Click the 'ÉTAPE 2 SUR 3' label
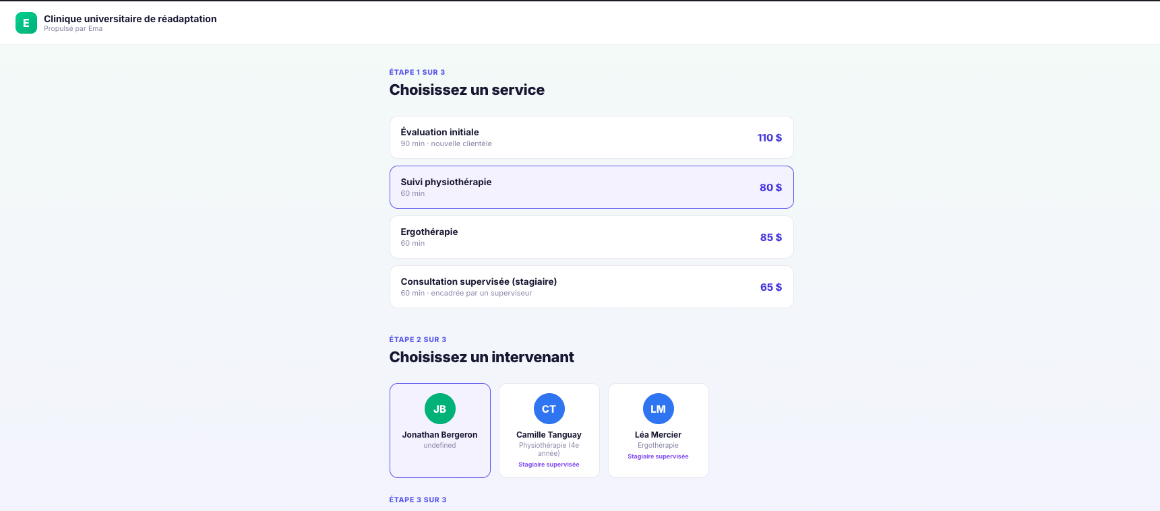 pos(418,339)
